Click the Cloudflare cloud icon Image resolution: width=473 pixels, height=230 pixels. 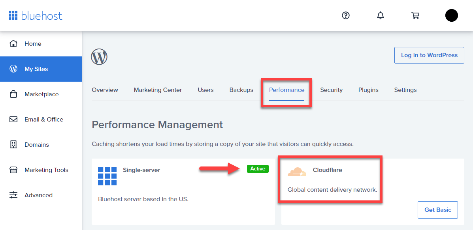coord(297,172)
